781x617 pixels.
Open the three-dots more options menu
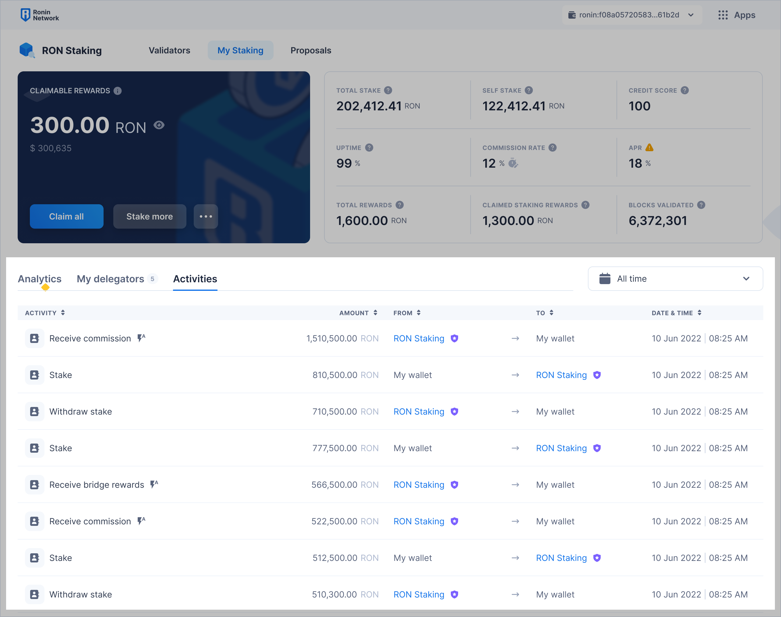206,216
